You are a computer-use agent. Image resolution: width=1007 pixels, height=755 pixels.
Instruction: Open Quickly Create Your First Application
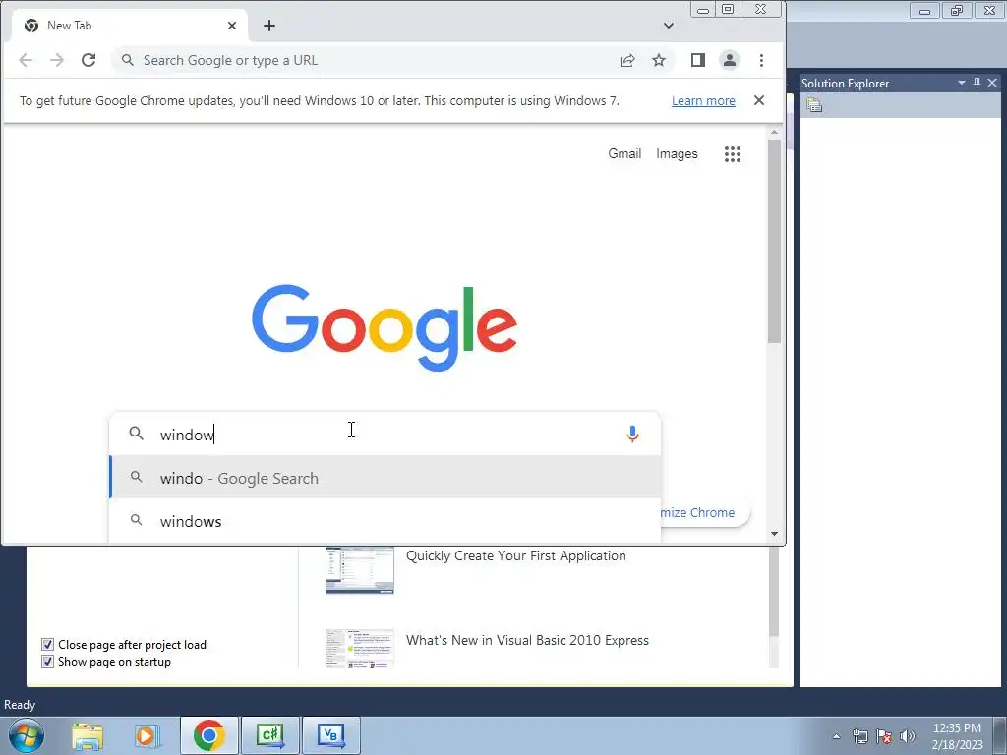click(x=515, y=556)
